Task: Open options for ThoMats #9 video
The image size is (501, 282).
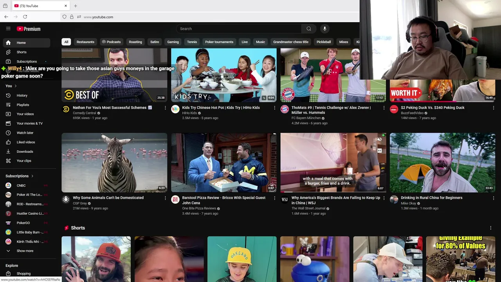Action: (x=384, y=108)
